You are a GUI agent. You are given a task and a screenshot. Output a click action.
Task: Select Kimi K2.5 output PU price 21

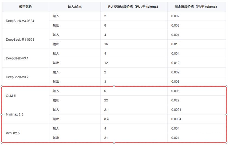click(106, 138)
